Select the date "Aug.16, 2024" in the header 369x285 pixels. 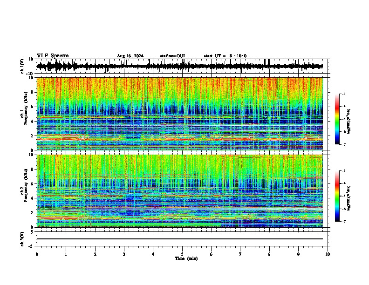pos(130,56)
